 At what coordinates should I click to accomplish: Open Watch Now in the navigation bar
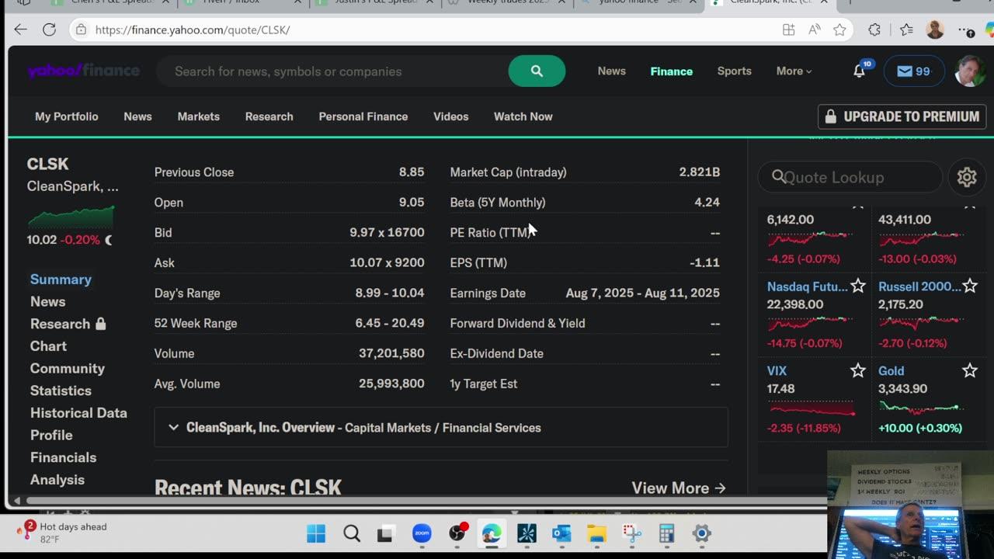point(523,116)
